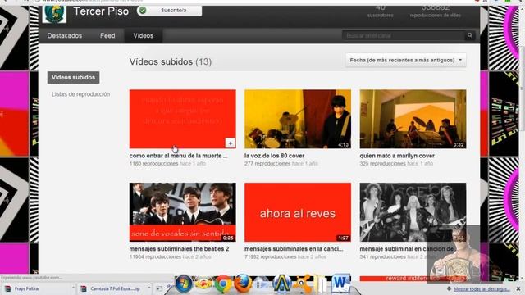Open 'la voz de los 80 cover' title

pos(274,156)
